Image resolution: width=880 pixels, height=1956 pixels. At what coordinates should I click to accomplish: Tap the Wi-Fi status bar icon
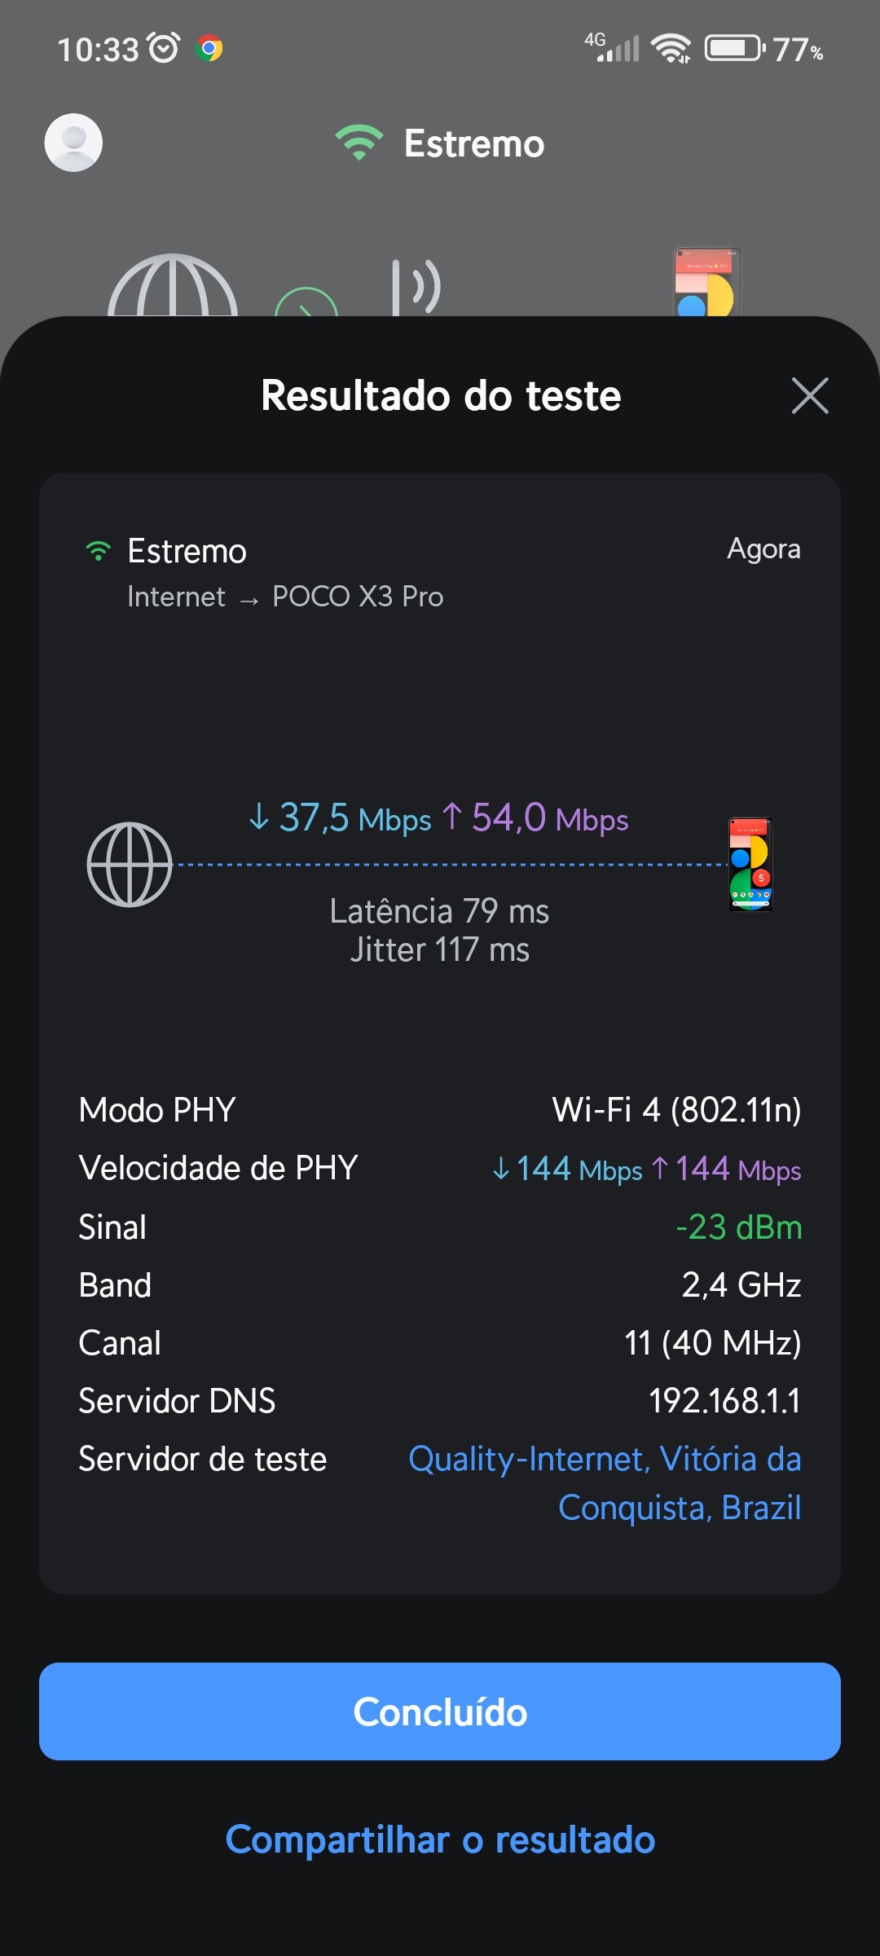pos(671,49)
